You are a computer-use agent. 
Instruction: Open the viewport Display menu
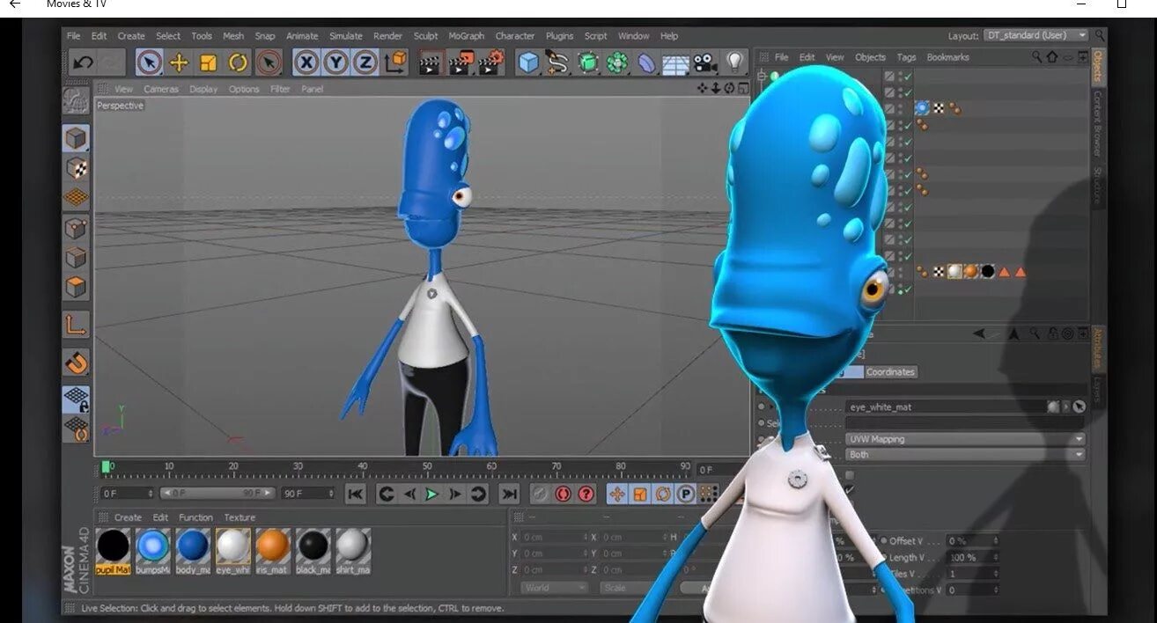(x=203, y=89)
